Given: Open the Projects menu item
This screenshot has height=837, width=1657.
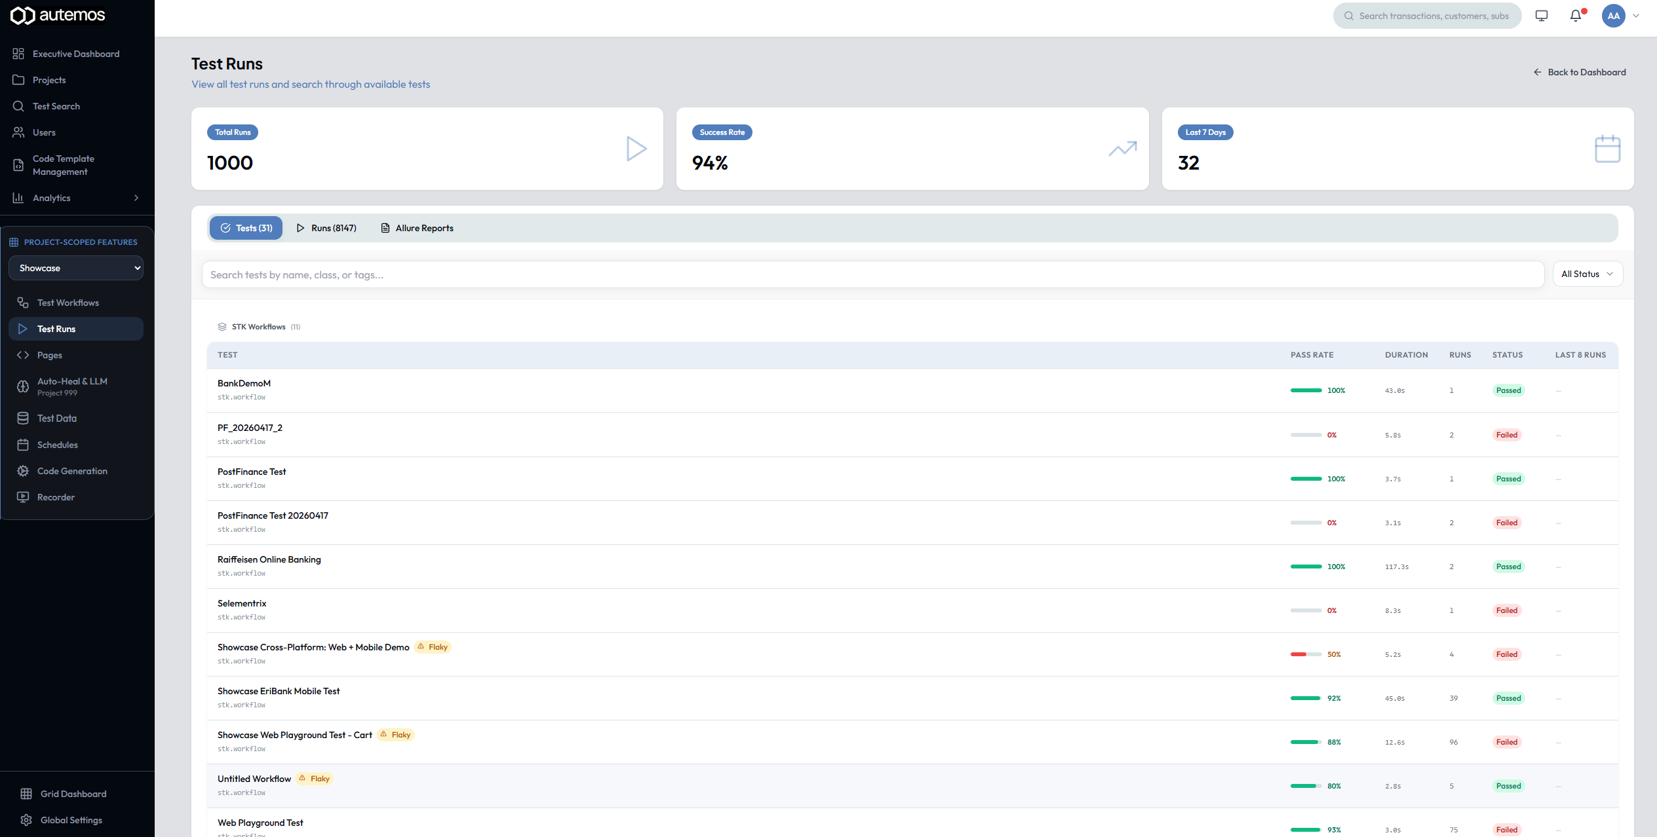Looking at the screenshot, I should (x=77, y=80).
